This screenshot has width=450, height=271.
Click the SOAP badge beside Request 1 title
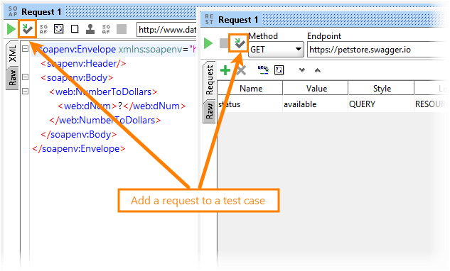tap(13, 12)
